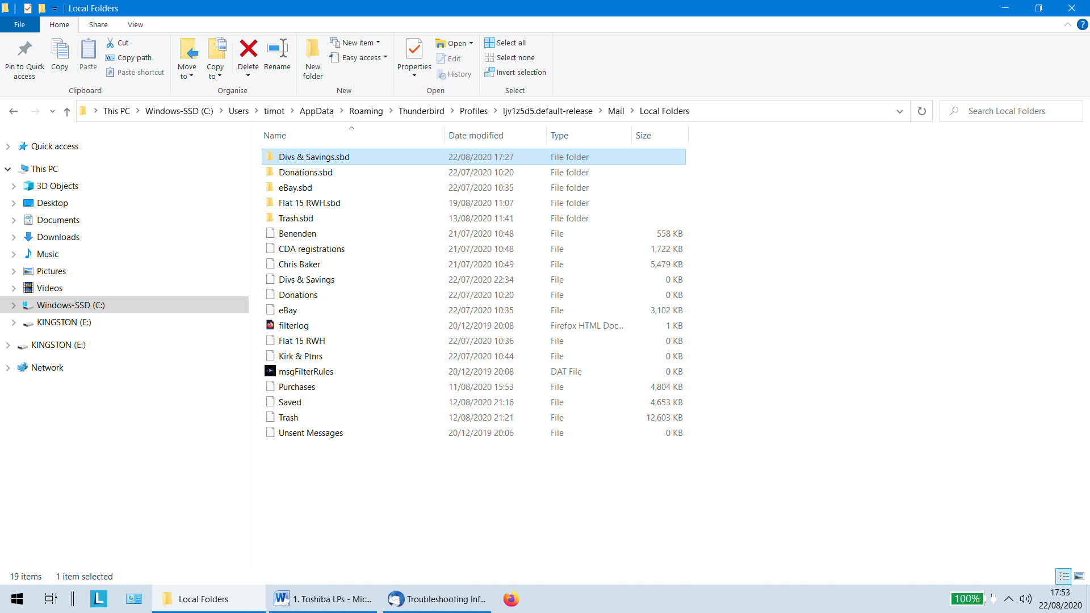
Task: Click Paste shortcut command
Action: click(x=135, y=72)
